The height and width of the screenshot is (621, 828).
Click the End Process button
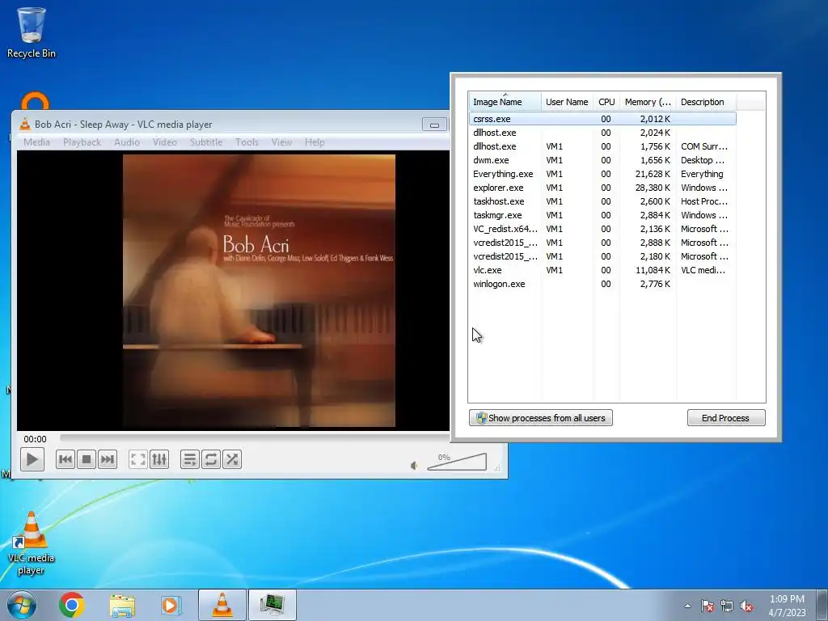(x=726, y=418)
